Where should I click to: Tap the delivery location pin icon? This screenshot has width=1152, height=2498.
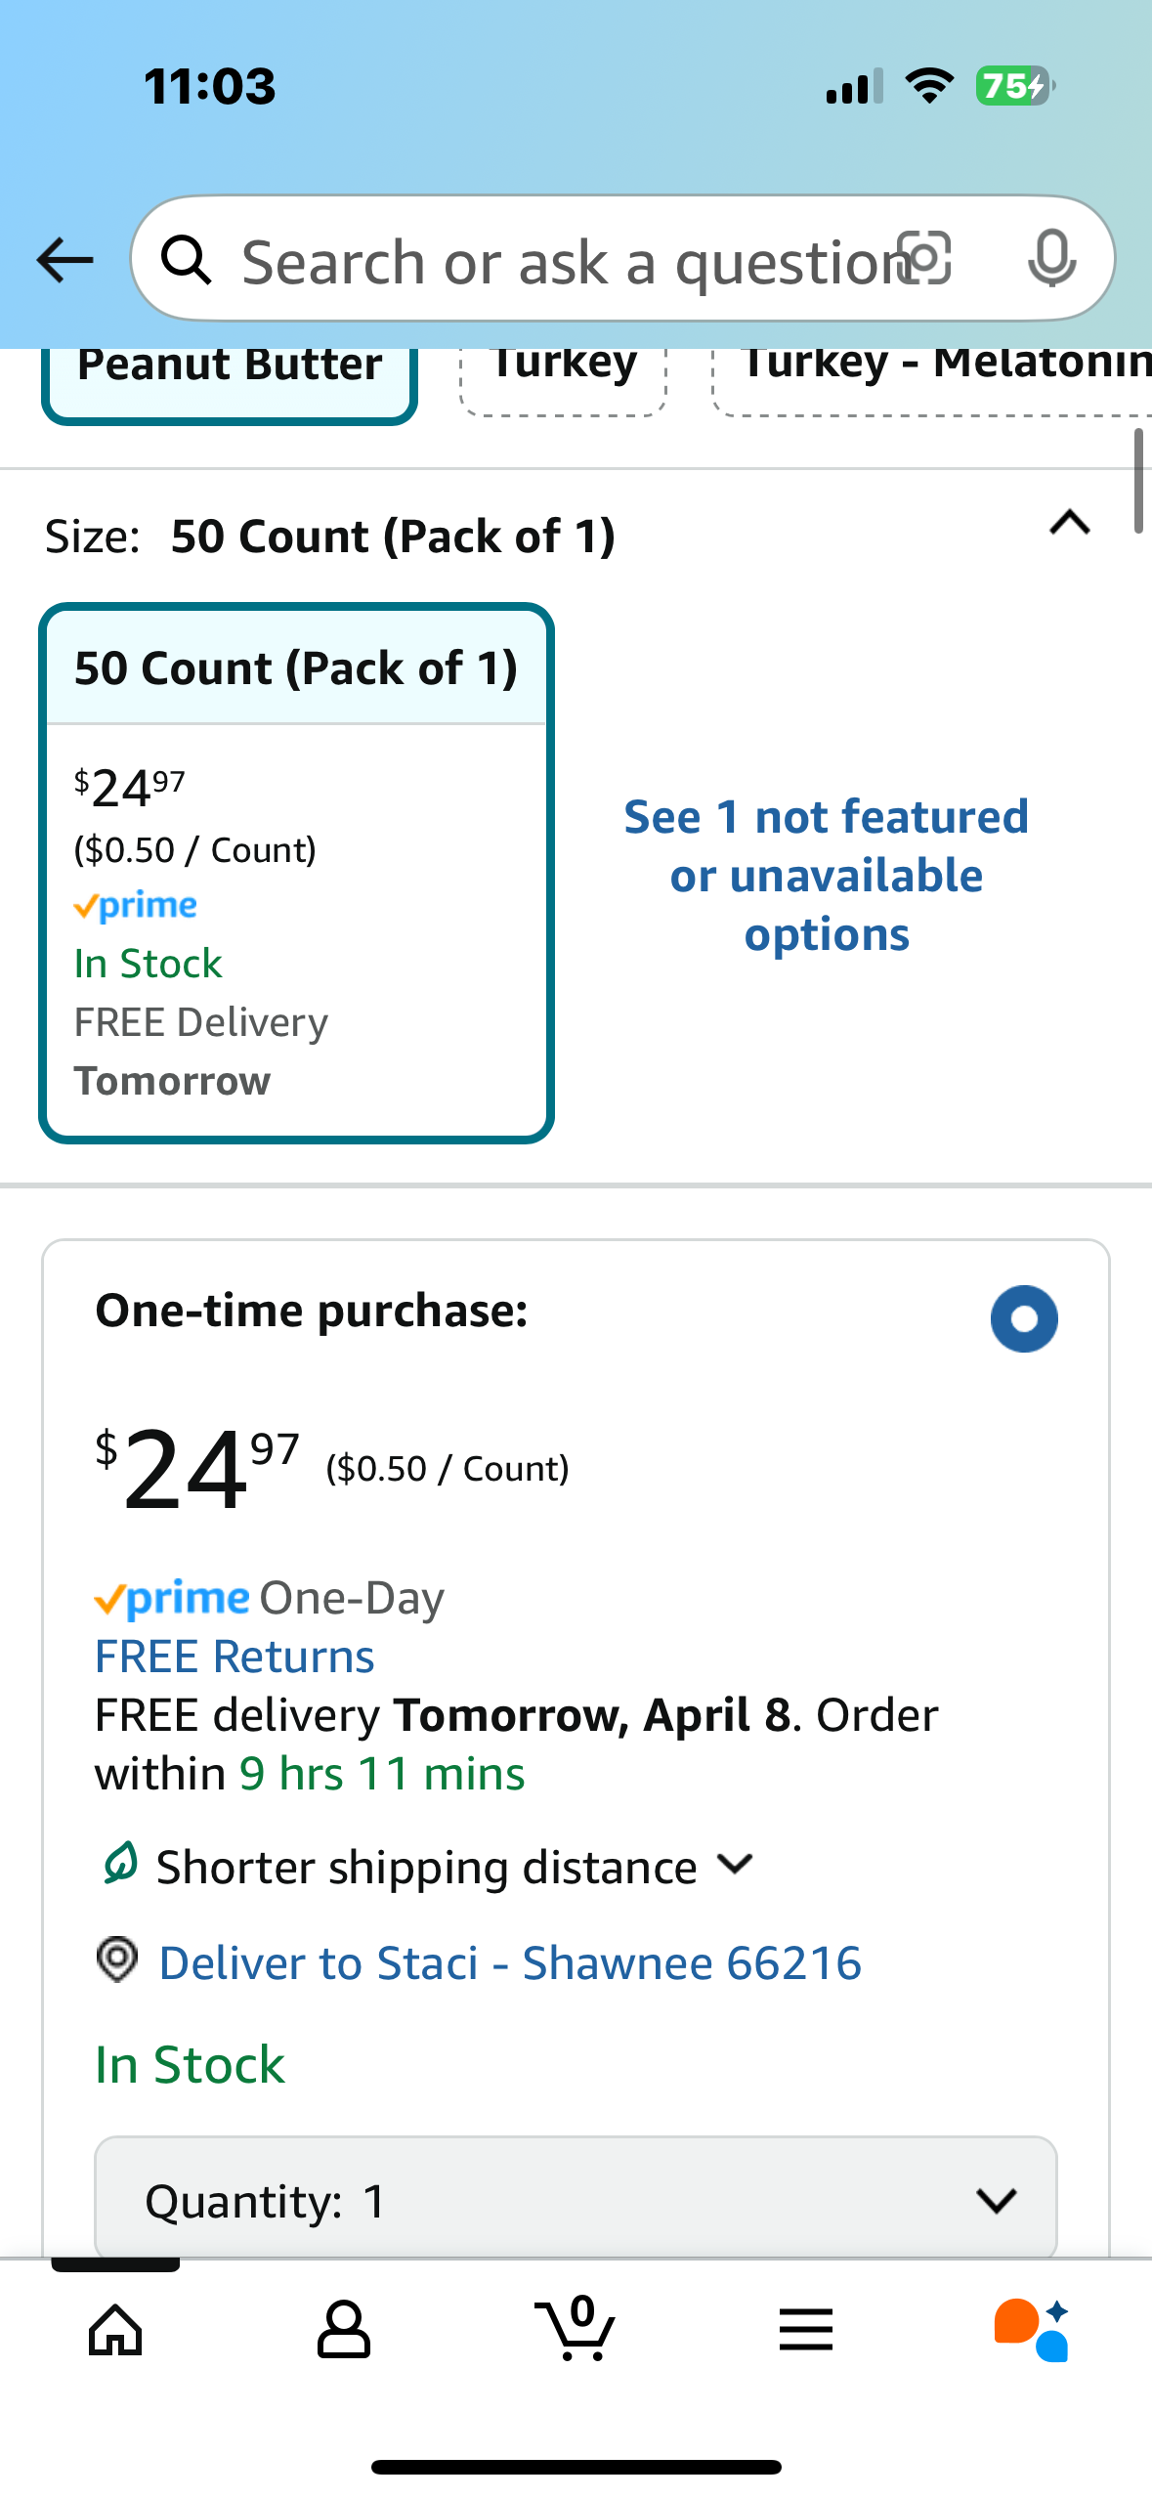[x=117, y=1960]
